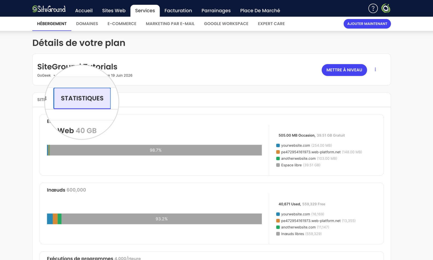This screenshot has width=433, height=260.
Task: Click the GoGeek plan label
Action: (44, 75)
